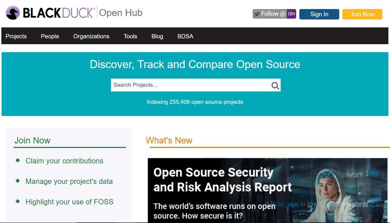Open the People menu item
390x223 pixels.
click(x=50, y=36)
